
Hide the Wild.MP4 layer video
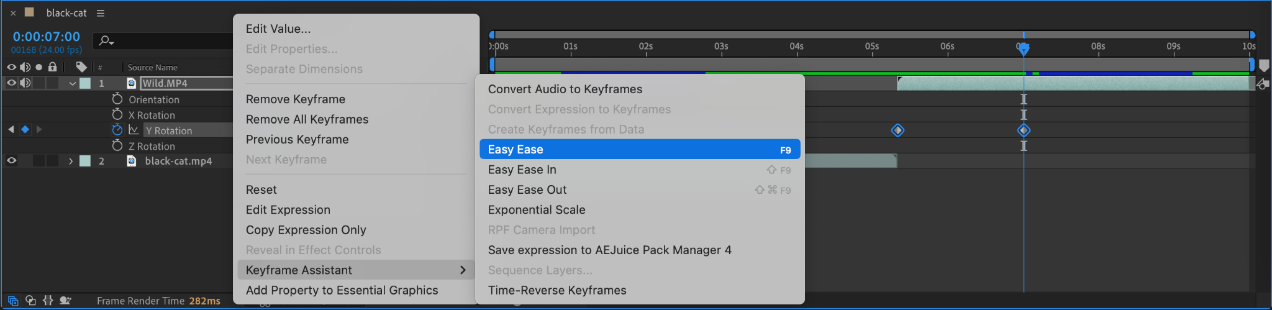[11, 83]
